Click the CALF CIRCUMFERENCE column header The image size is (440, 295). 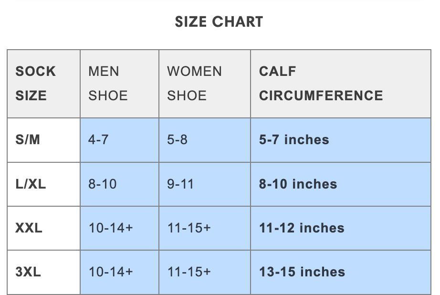pos(321,84)
